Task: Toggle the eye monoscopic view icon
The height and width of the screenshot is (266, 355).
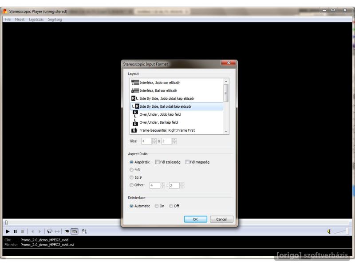Action: click(67, 231)
